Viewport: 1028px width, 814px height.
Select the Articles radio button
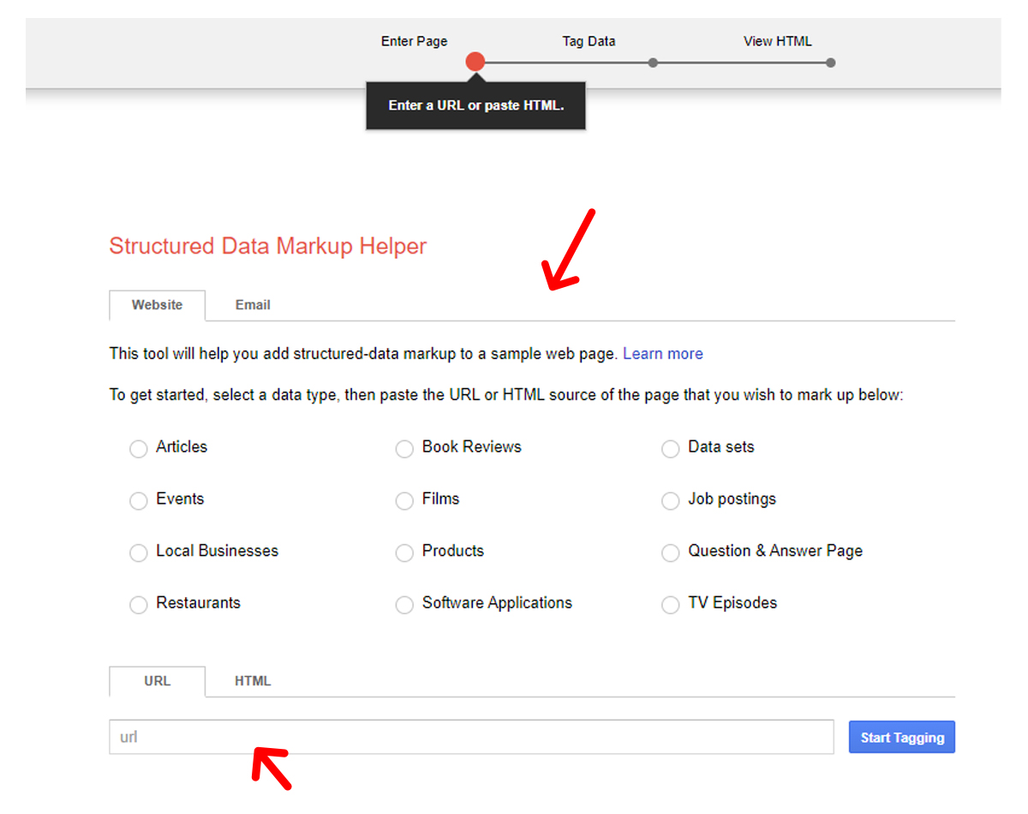(139, 449)
